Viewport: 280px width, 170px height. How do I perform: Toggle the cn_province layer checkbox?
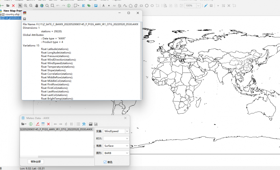[x=3, y=18]
